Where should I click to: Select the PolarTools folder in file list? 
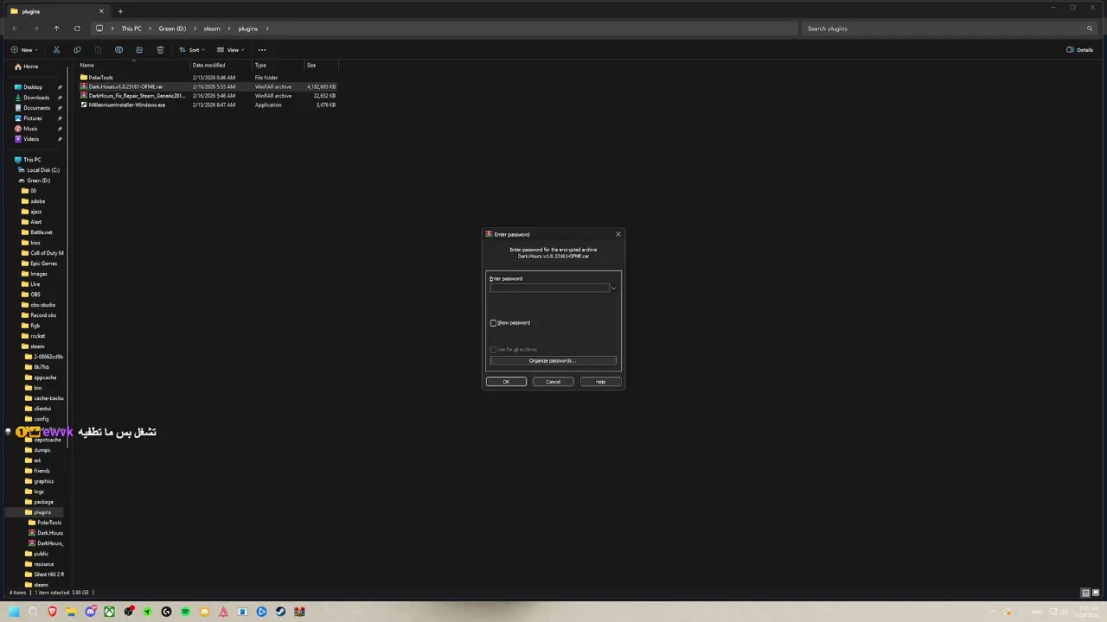click(101, 78)
